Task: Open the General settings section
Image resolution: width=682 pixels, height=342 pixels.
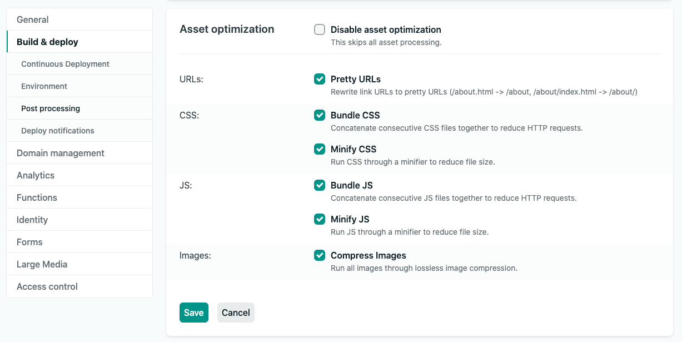Action: click(79, 19)
